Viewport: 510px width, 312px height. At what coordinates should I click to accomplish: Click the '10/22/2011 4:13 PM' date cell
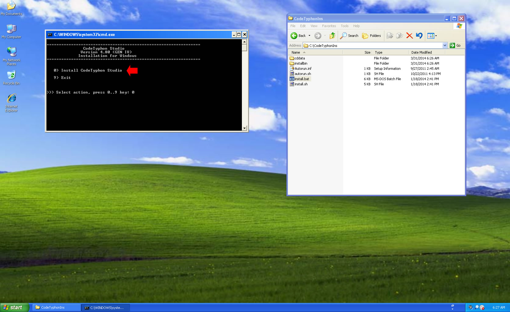[x=426, y=74]
